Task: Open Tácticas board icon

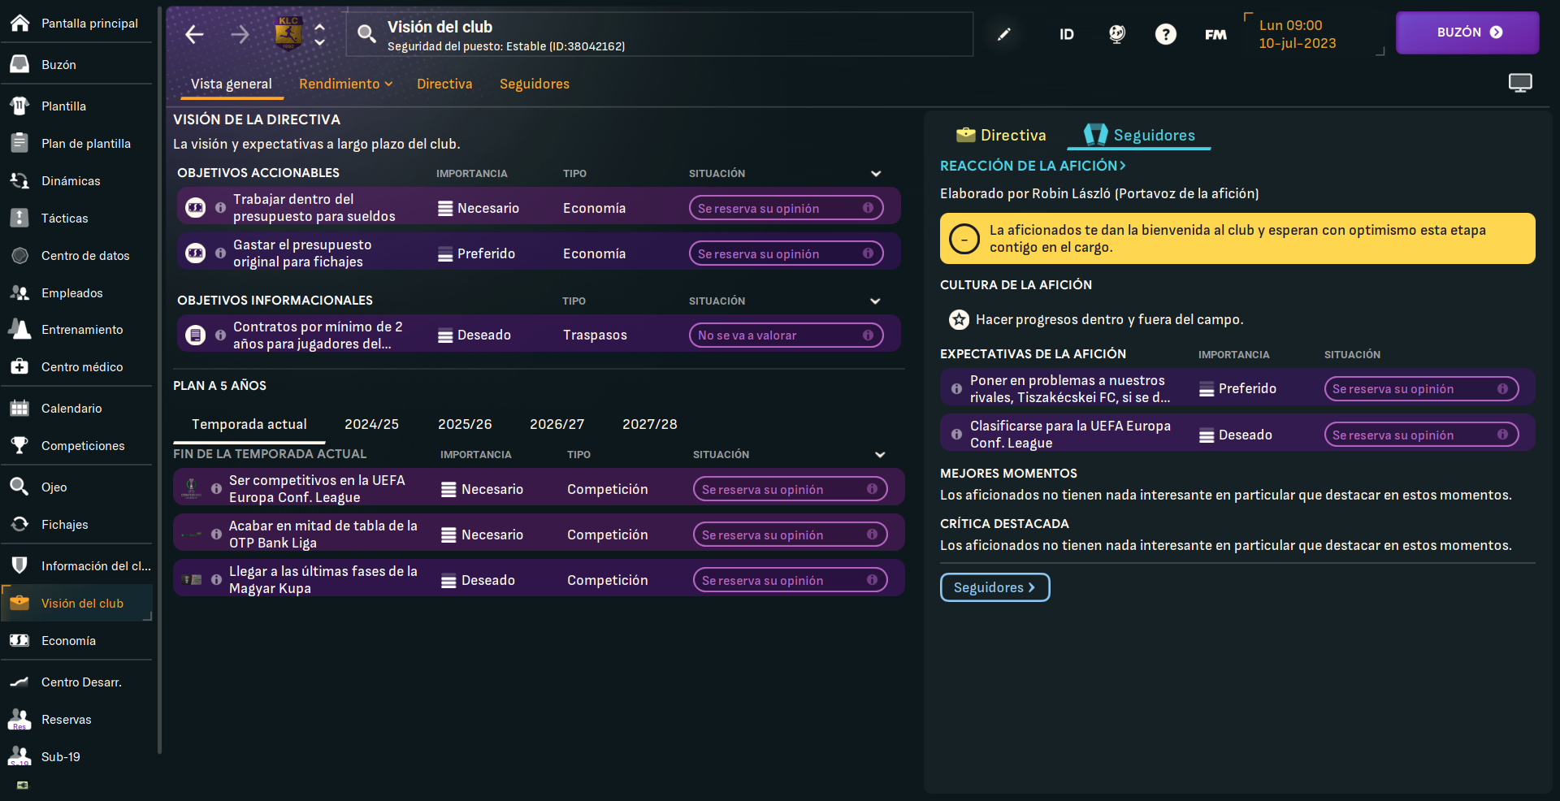Action: point(20,218)
